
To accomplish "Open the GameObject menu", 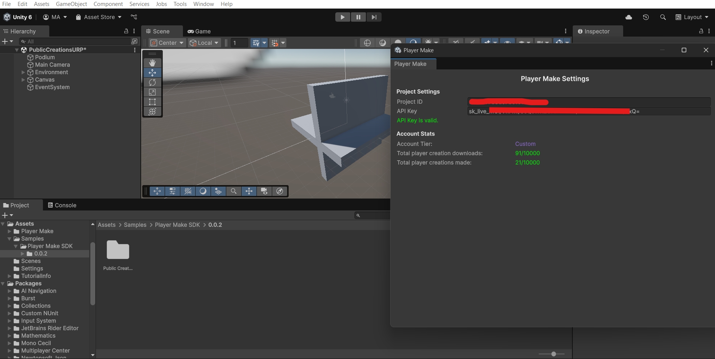I will (71, 4).
